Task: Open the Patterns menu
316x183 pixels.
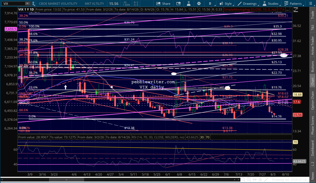Action: (294, 4)
